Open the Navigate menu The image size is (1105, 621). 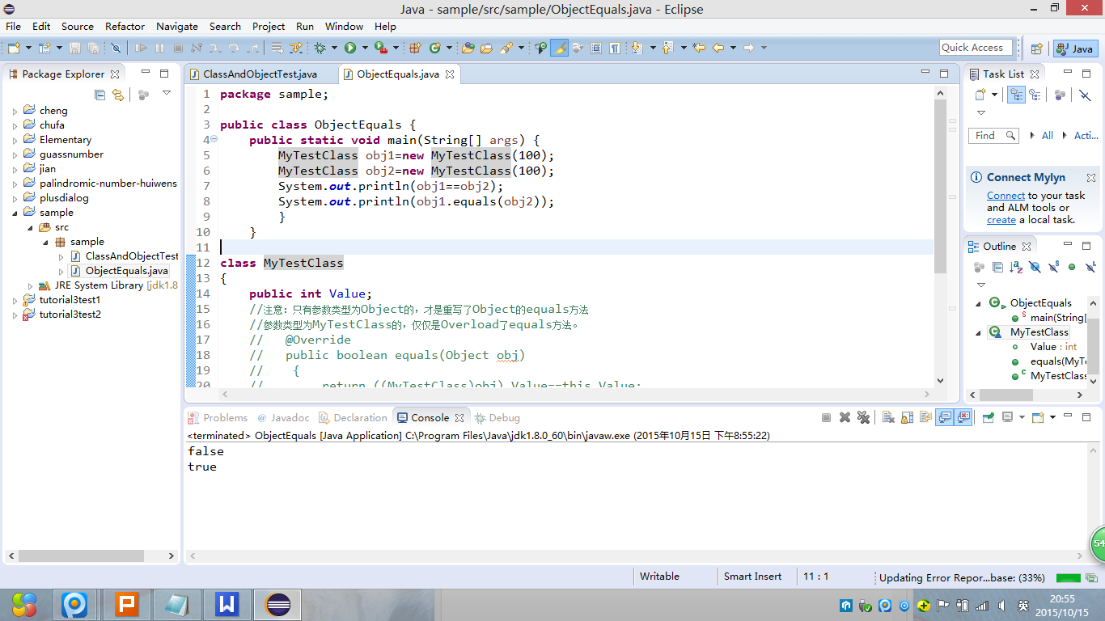click(177, 26)
